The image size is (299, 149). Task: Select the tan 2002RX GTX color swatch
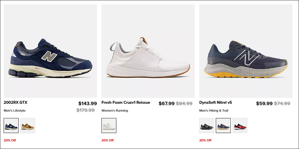coord(28,125)
